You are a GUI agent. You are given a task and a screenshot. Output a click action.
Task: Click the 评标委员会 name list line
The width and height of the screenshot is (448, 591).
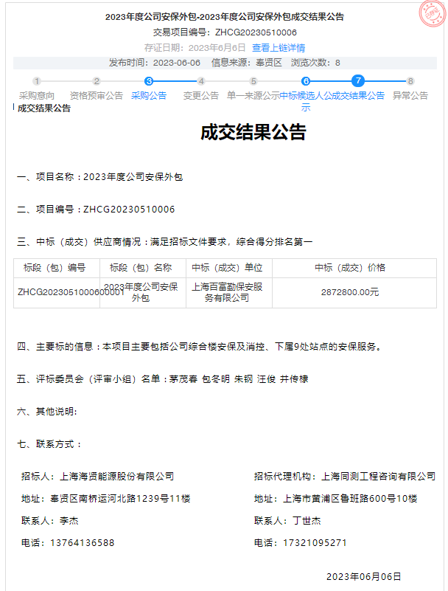point(163,379)
